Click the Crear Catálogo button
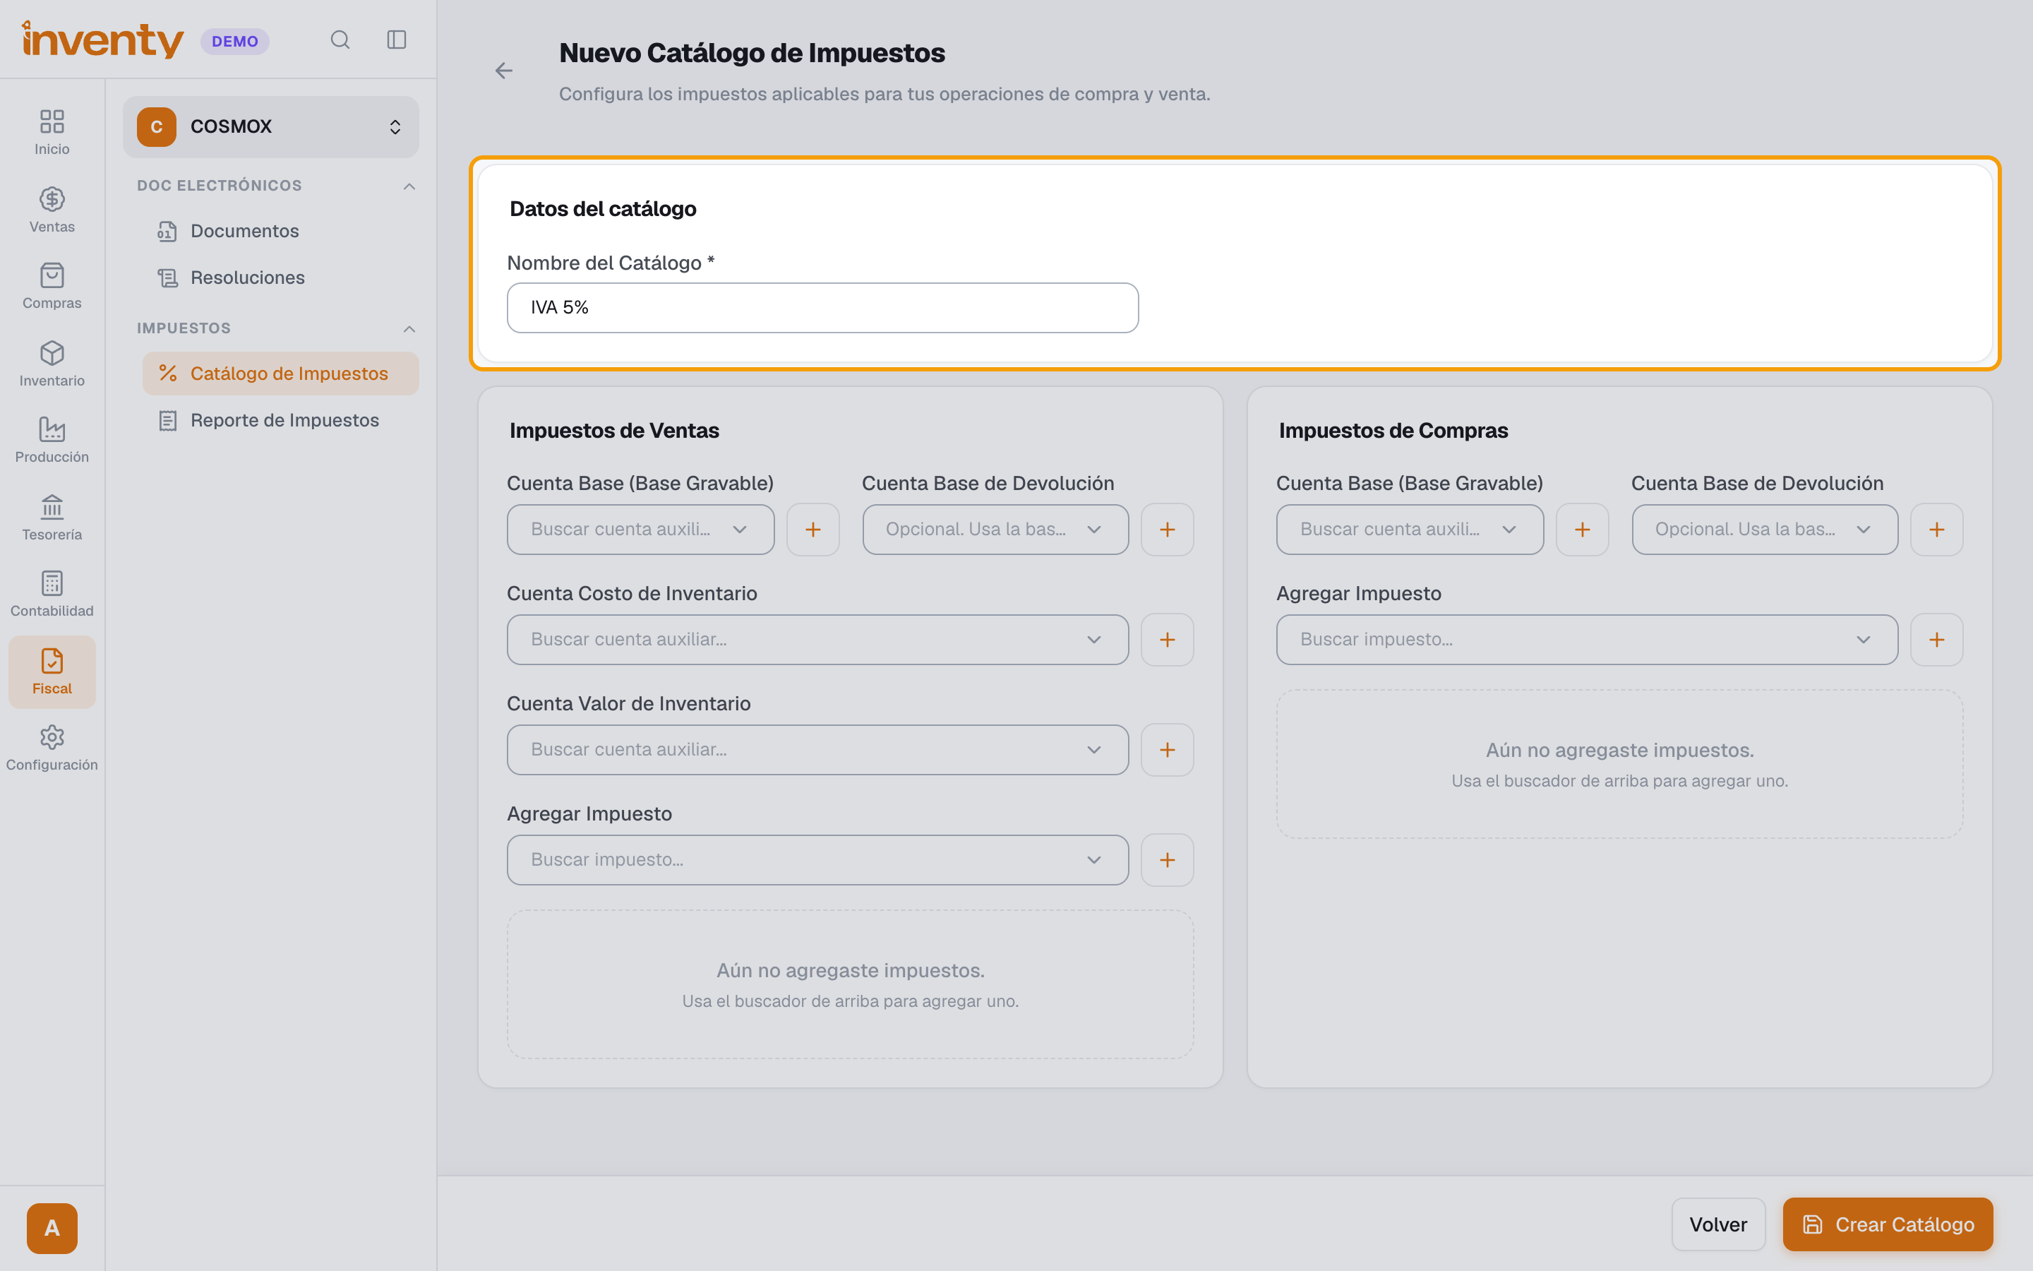Viewport: 2033px width, 1271px height. [x=1888, y=1224]
